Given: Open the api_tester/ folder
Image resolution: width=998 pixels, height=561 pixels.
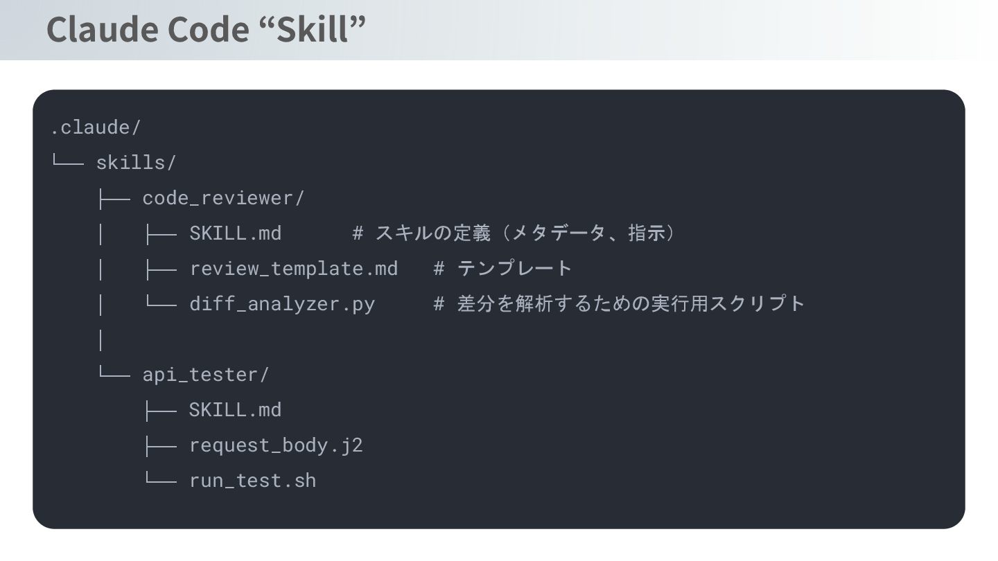Looking at the screenshot, I should tap(205, 375).
